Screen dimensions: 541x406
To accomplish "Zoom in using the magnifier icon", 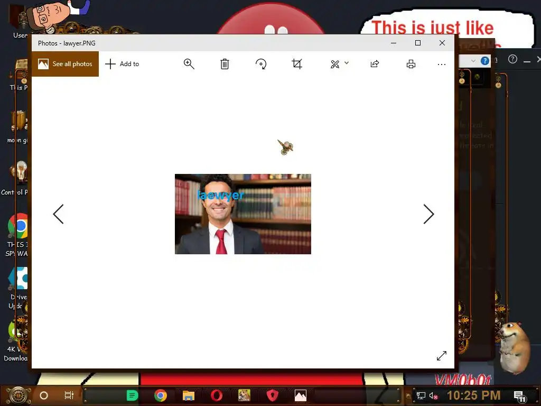I will [x=189, y=64].
